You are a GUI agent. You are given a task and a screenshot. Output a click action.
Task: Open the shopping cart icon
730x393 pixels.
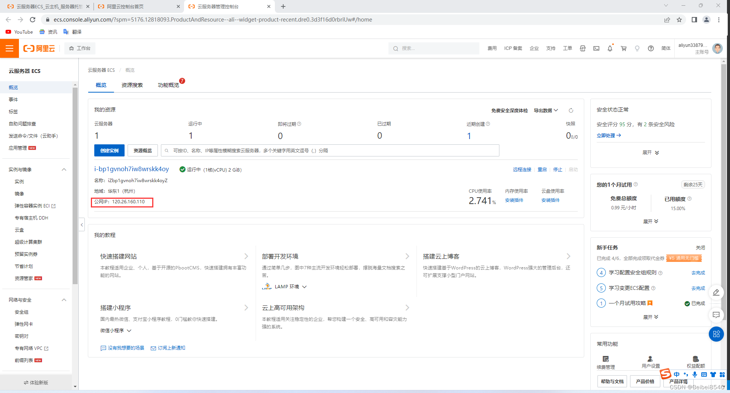coord(624,48)
